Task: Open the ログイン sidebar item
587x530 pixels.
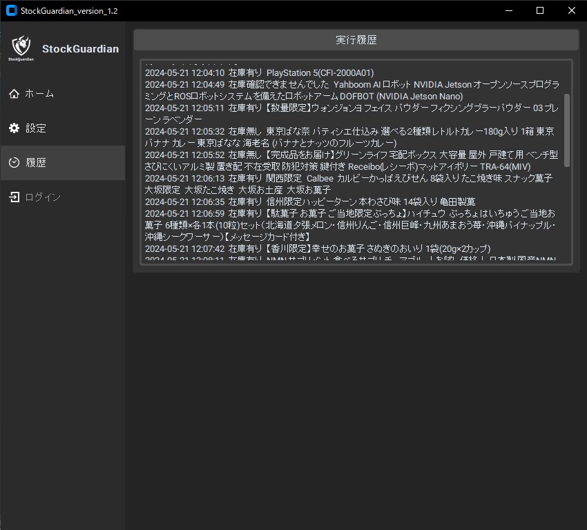Action: coord(63,197)
